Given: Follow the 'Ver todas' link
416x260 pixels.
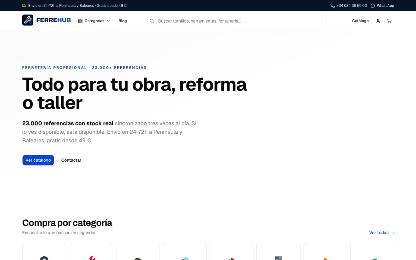Looking at the screenshot, I should click(x=382, y=233).
